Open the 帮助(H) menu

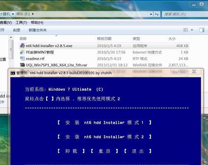click(37, 23)
